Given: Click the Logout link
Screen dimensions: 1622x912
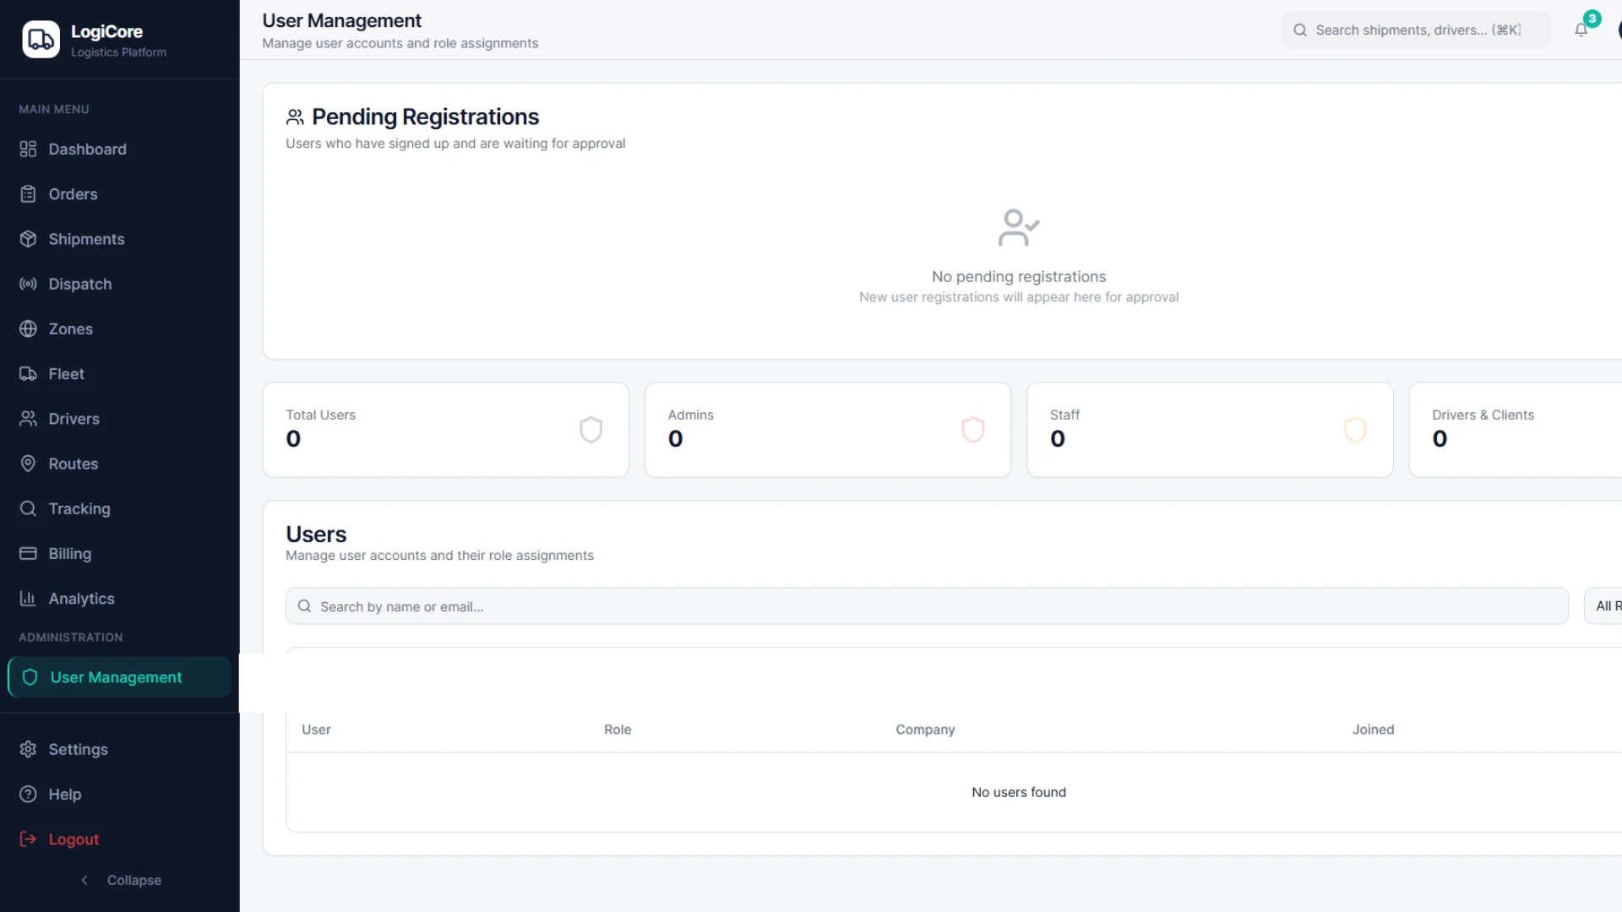Looking at the screenshot, I should [120, 839].
